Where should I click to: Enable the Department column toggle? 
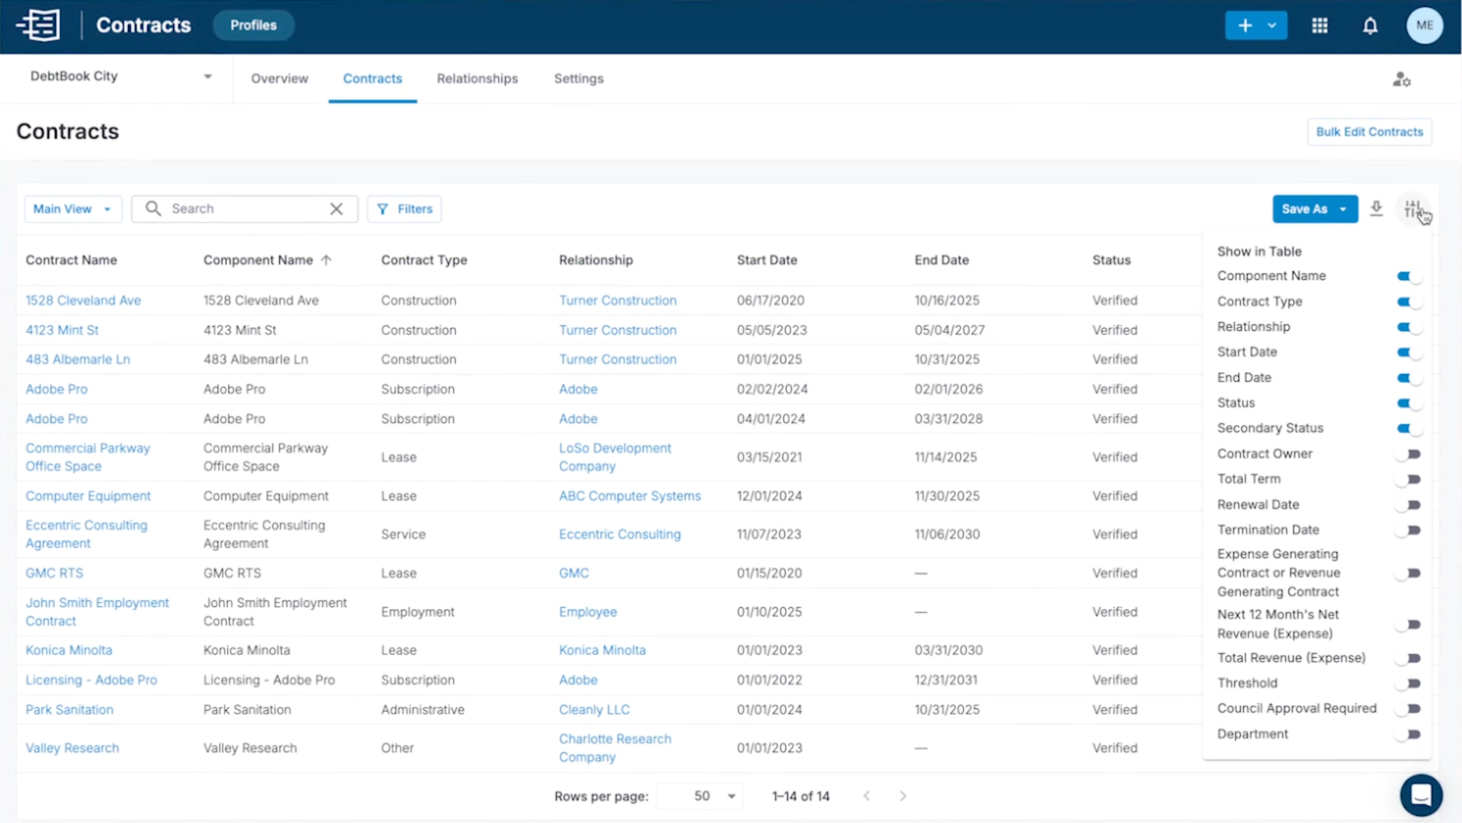click(1409, 734)
